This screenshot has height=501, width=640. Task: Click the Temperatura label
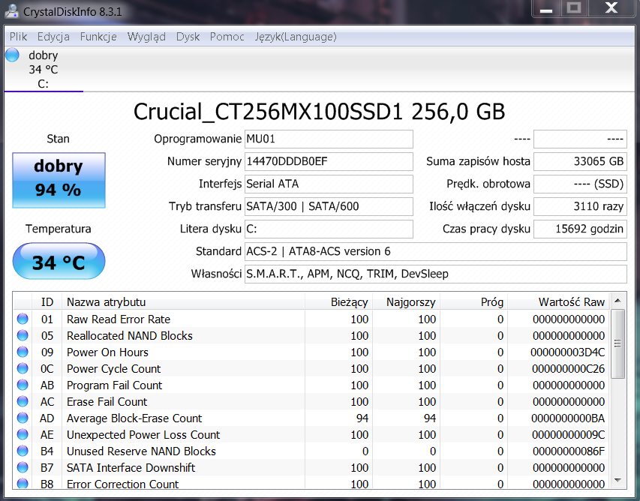click(x=58, y=229)
